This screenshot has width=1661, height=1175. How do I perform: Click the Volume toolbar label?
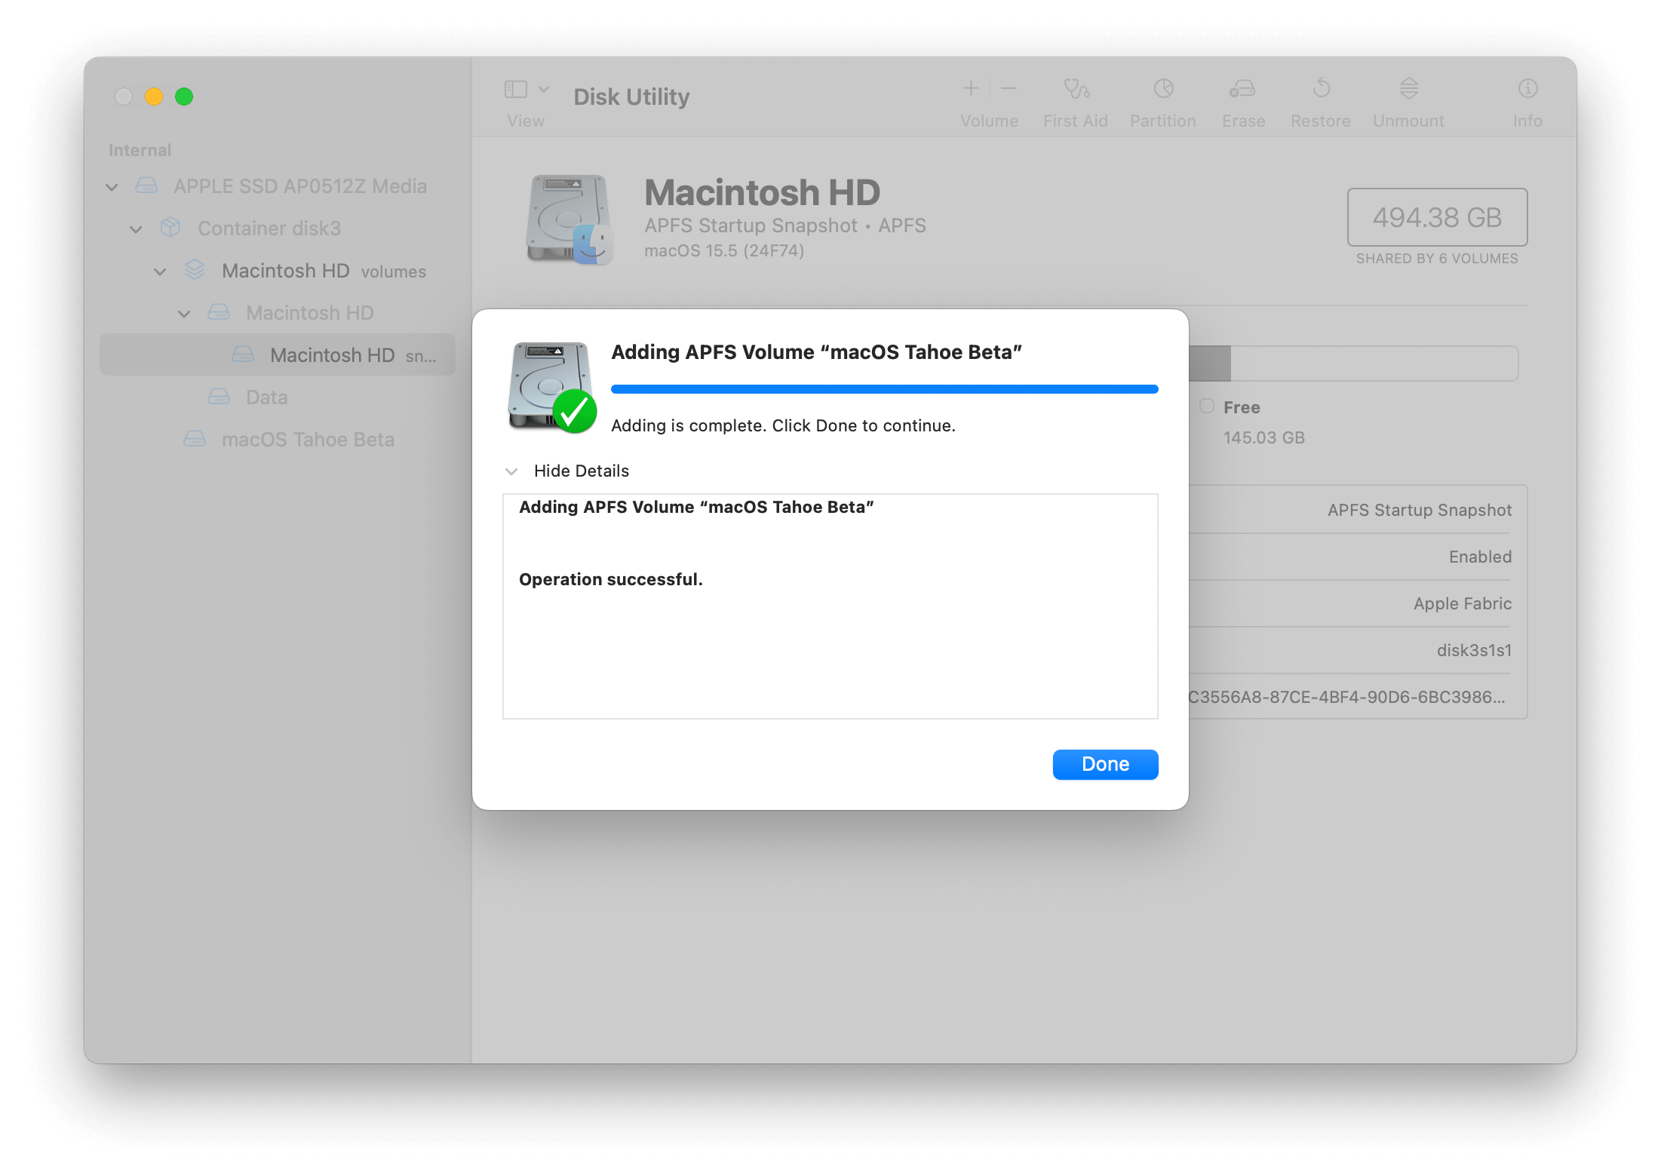tap(989, 121)
